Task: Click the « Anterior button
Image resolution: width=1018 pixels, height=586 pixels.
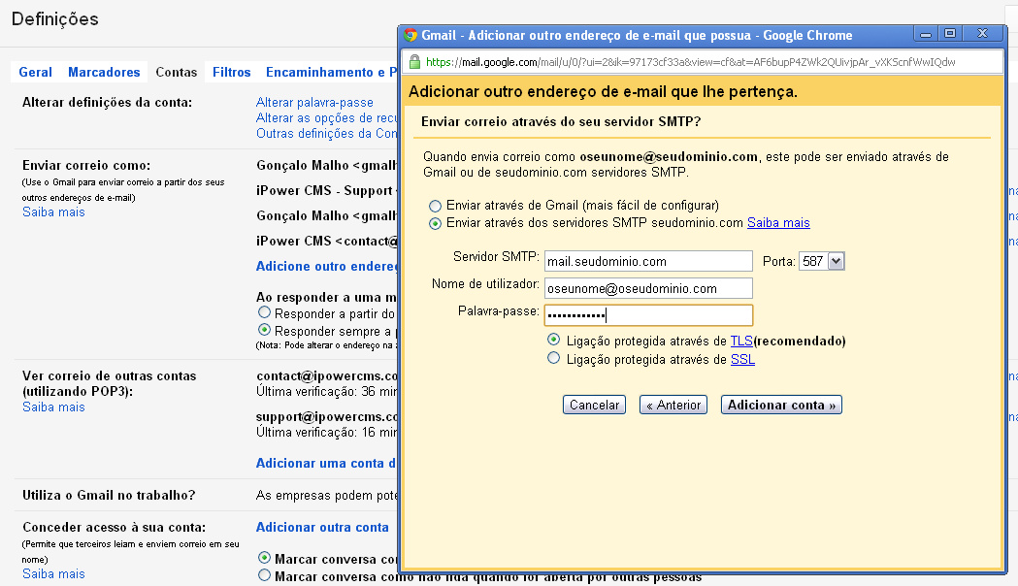Action: point(673,405)
